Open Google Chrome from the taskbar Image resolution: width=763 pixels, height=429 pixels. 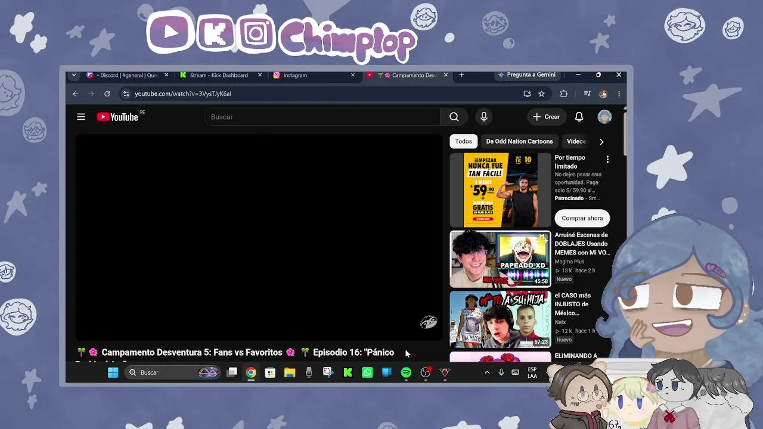coord(251,372)
